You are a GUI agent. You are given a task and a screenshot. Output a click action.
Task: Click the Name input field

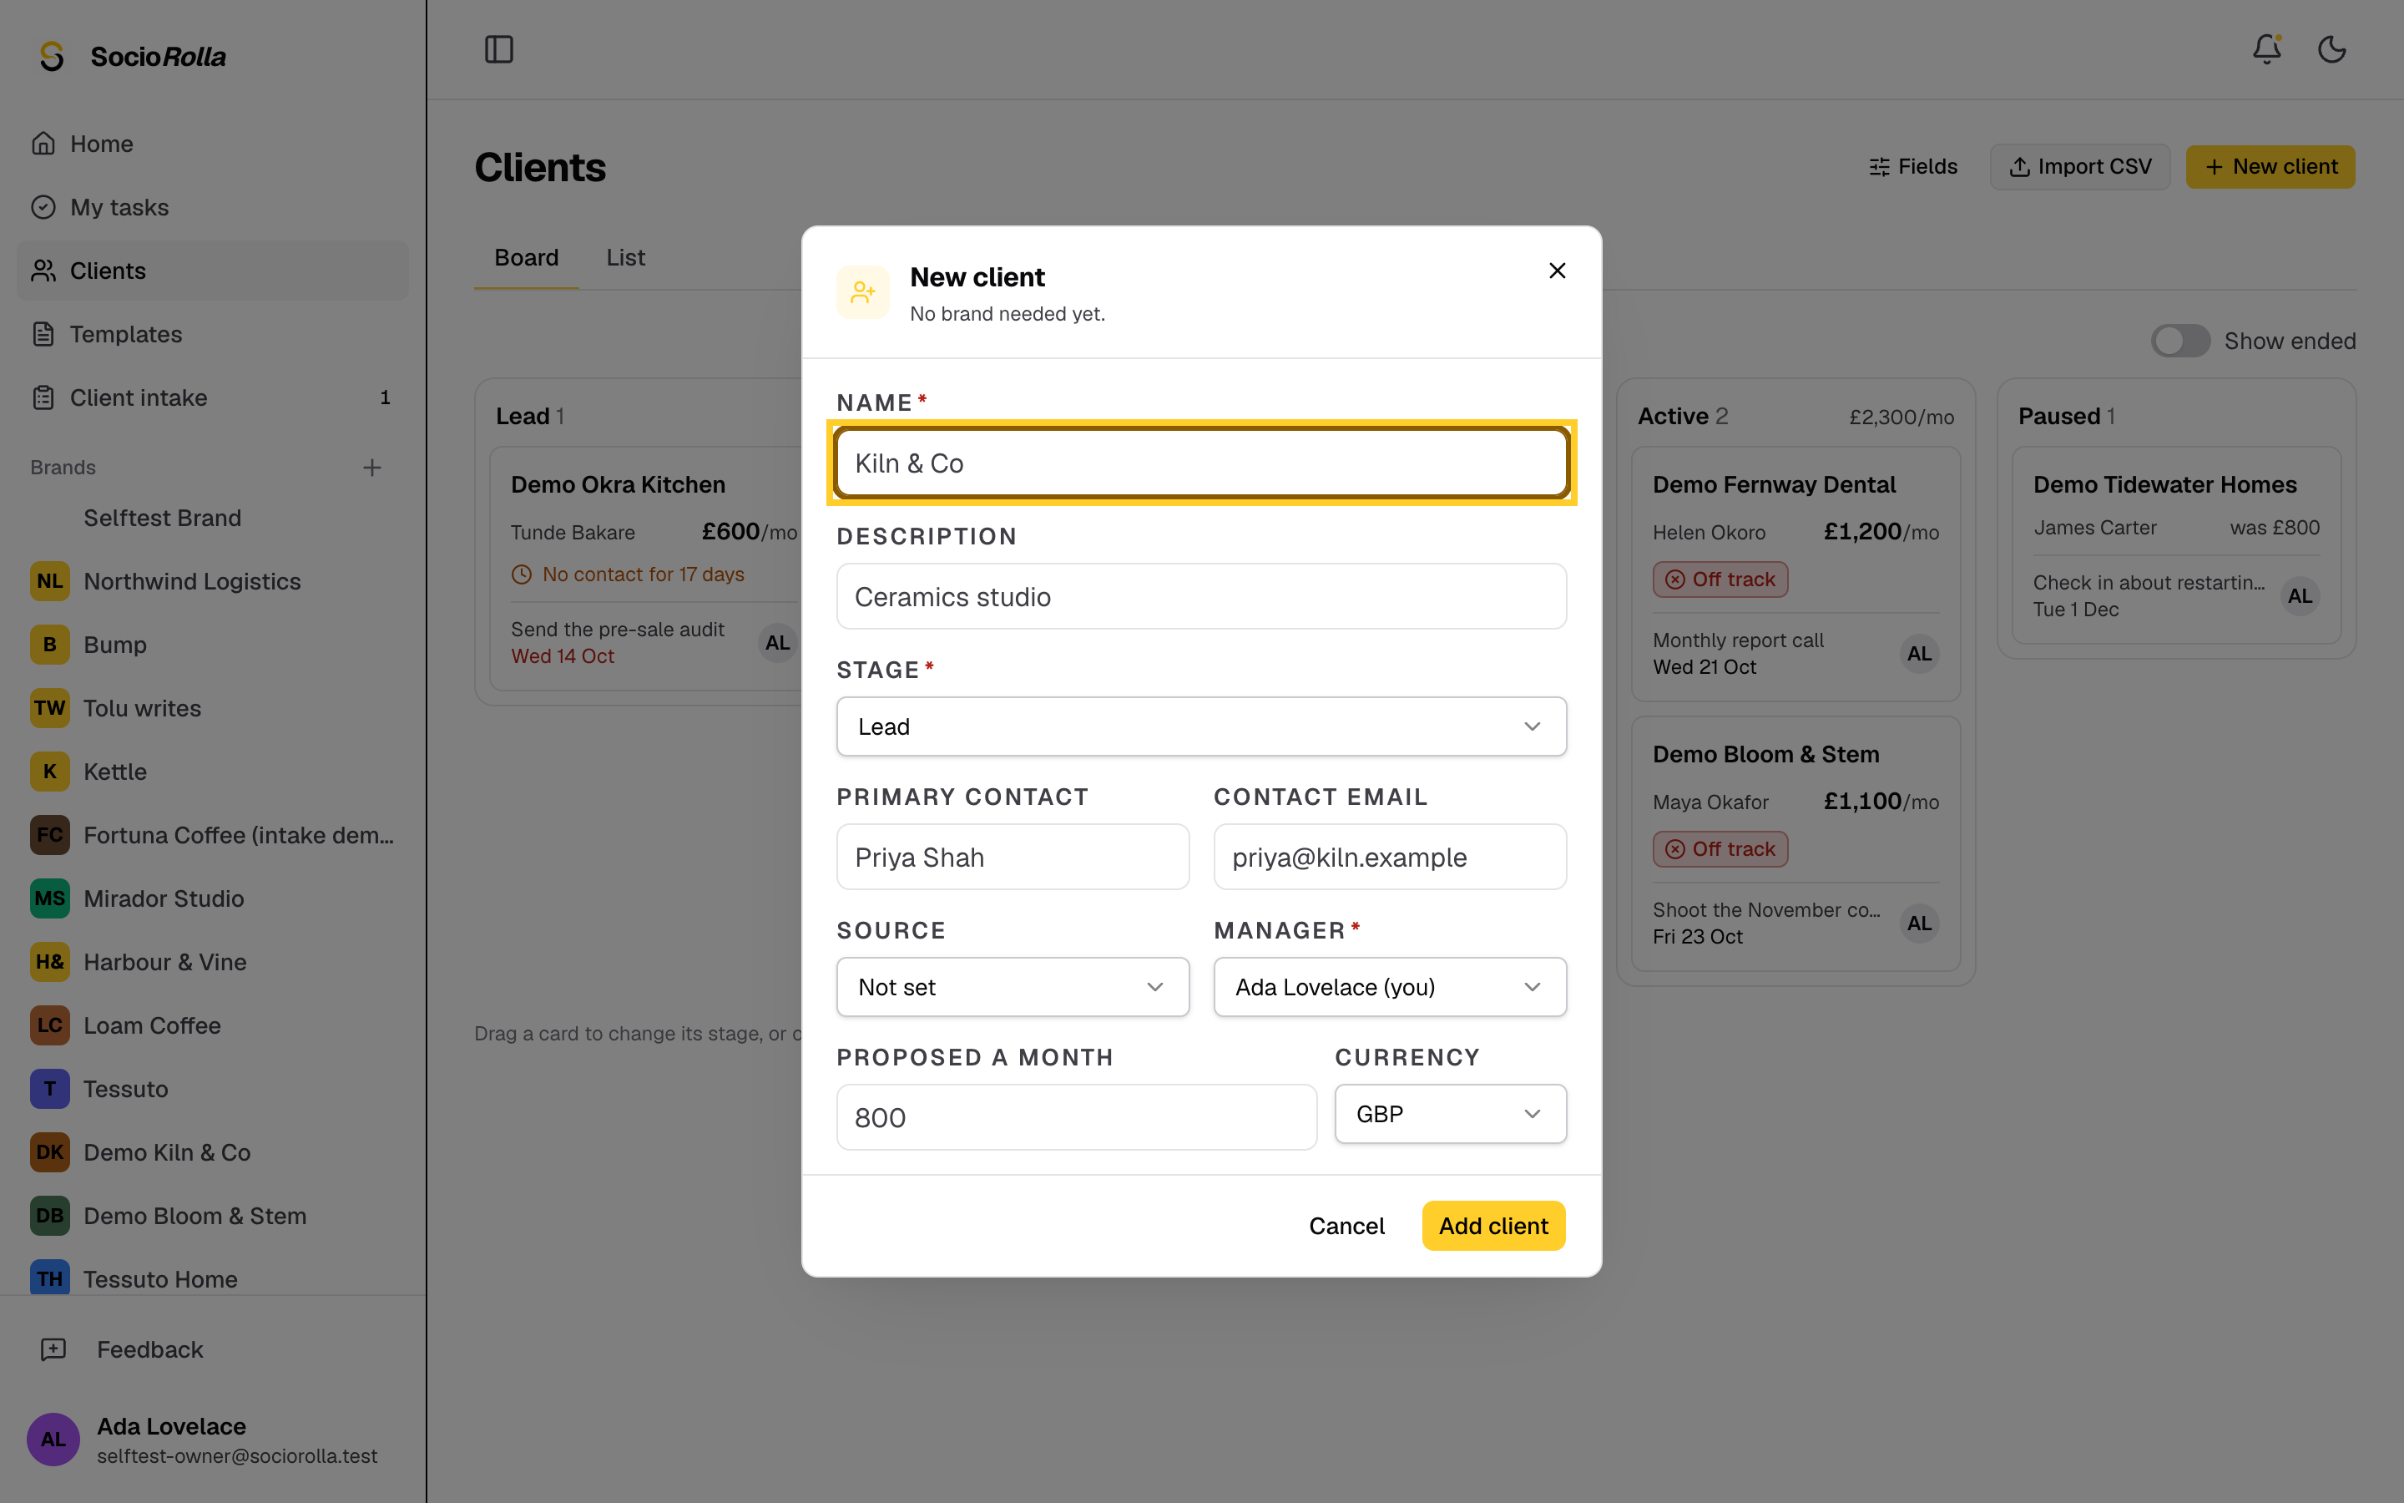pos(1201,463)
